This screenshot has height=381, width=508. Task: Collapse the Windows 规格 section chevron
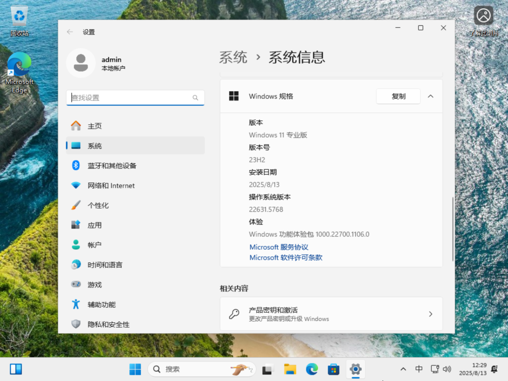pyautogui.click(x=430, y=96)
